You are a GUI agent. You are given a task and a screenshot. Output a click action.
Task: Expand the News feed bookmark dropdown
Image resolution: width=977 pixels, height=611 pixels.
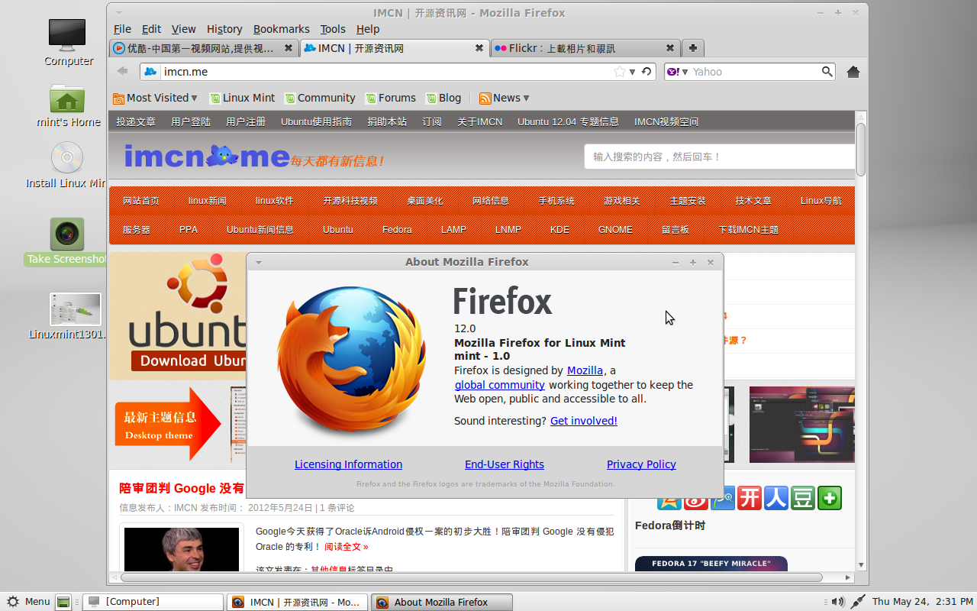(504, 98)
